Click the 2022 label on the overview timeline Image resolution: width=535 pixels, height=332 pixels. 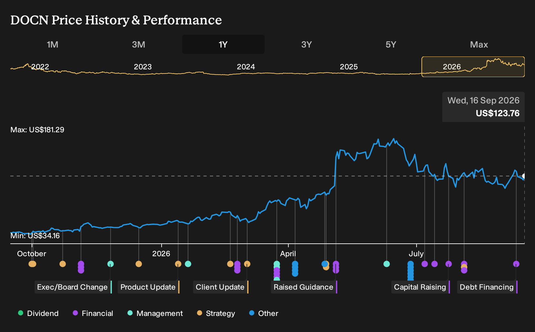point(40,67)
